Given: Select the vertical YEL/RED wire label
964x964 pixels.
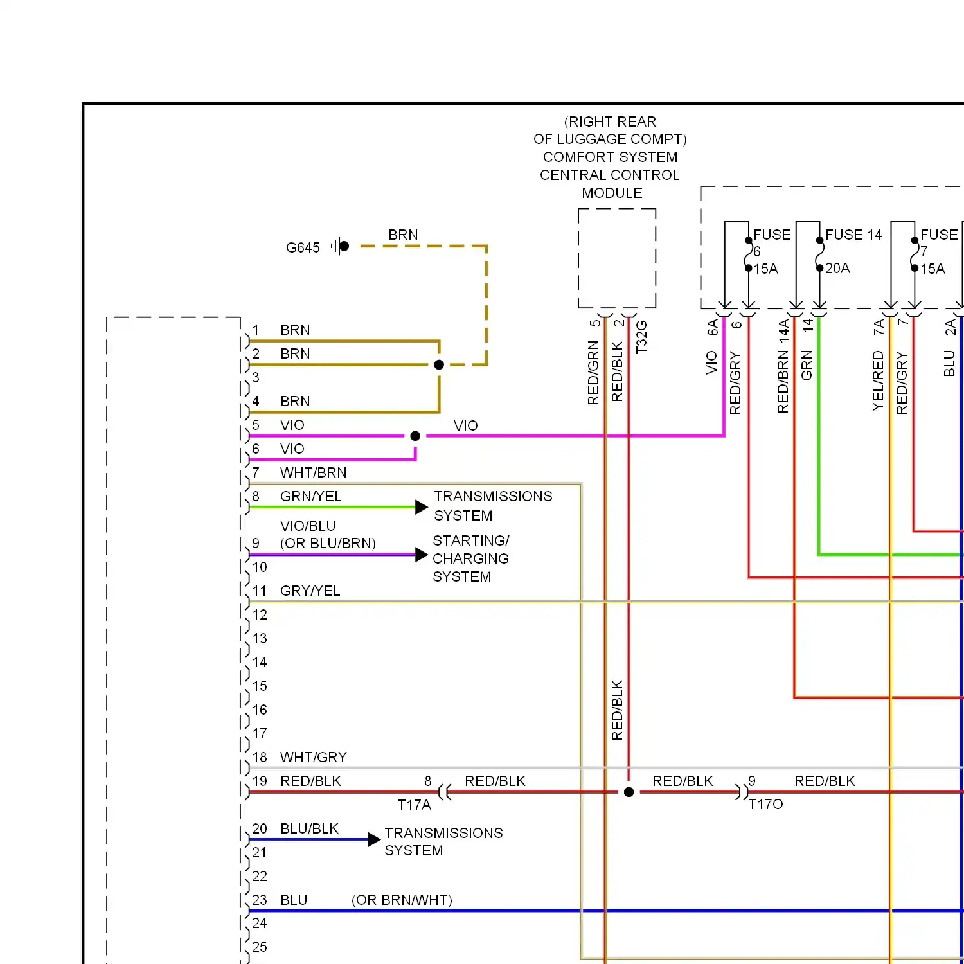Looking at the screenshot, I should [x=878, y=381].
